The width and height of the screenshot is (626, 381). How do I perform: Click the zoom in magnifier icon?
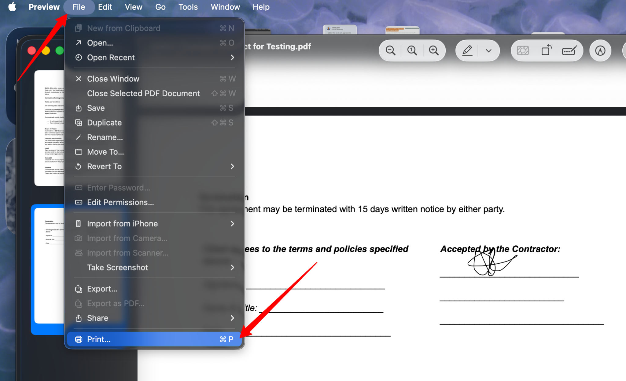pyautogui.click(x=434, y=50)
